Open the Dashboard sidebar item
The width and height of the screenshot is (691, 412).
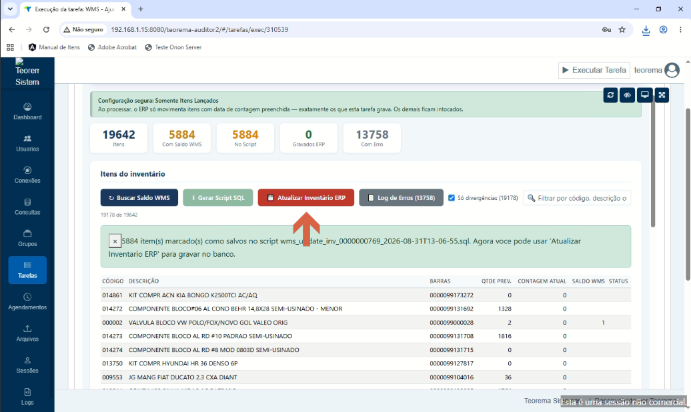pos(27,111)
